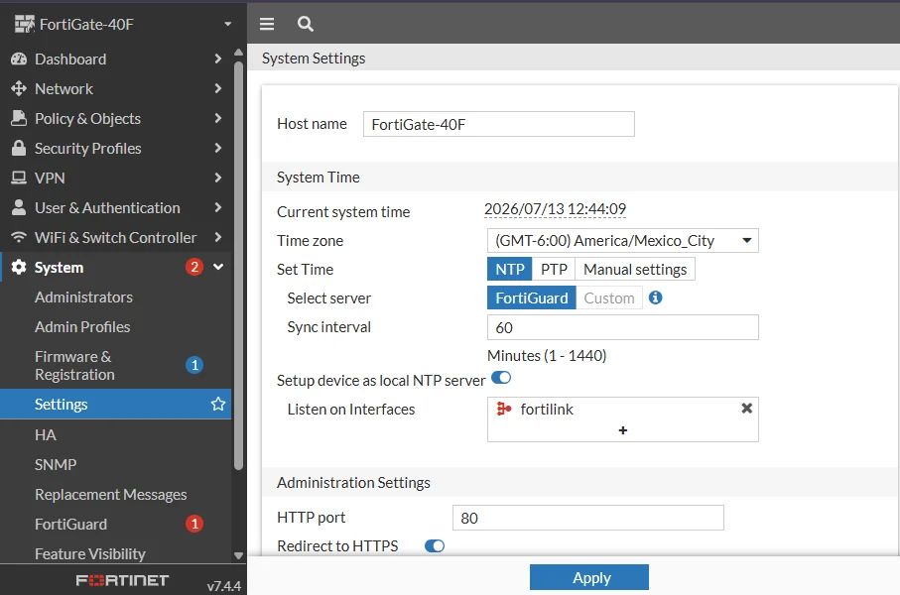
Task: Click the WiFi & Switch Controller icon
Action: click(x=19, y=237)
